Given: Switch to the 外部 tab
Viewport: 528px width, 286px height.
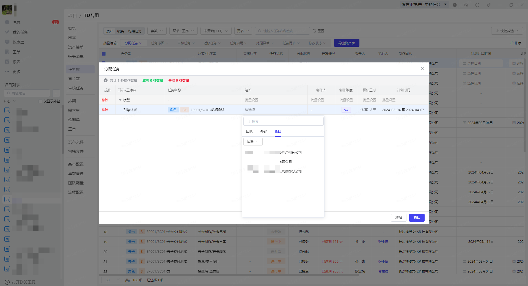Looking at the screenshot, I should pyautogui.click(x=263, y=131).
